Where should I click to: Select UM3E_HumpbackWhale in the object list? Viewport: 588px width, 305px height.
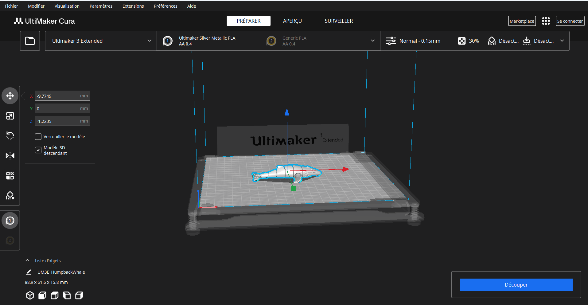(61, 272)
